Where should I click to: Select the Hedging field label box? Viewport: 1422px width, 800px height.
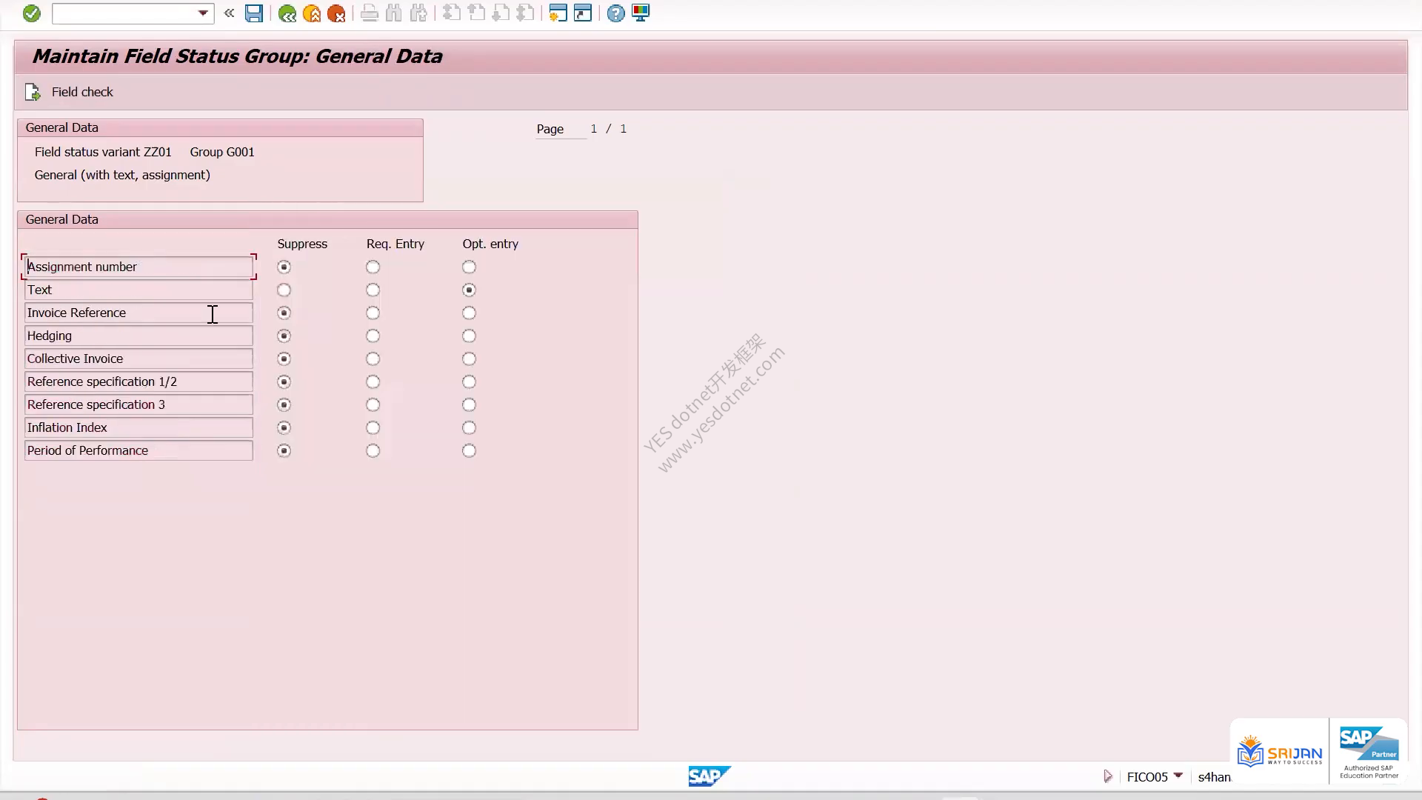(138, 336)
